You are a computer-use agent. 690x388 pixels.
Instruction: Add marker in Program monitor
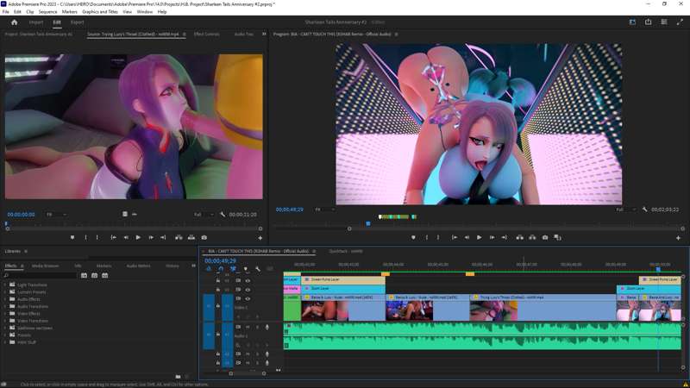pyautogui.click(x=413, y=238)
